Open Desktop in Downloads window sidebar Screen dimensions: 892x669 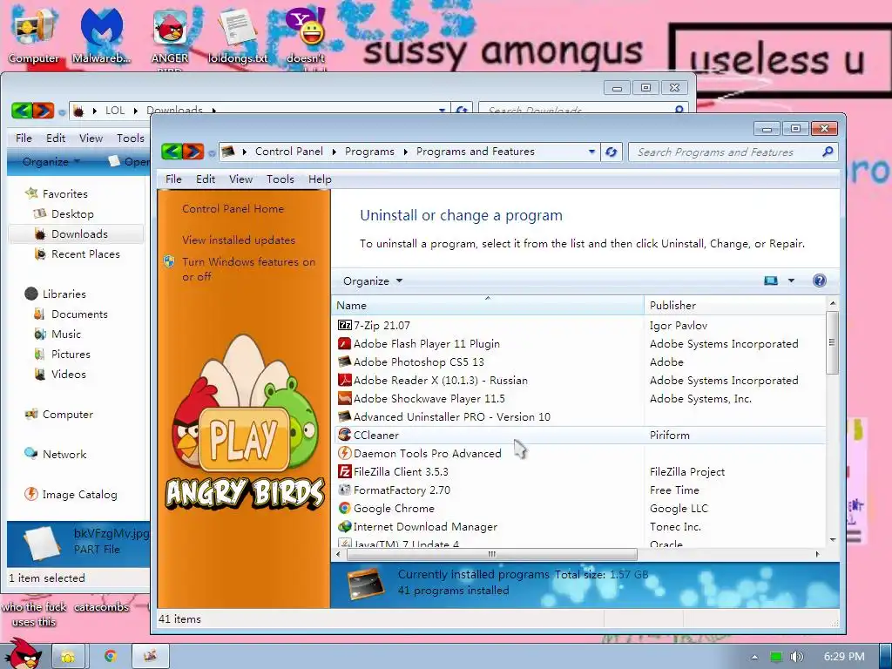[x=72, y=214]
